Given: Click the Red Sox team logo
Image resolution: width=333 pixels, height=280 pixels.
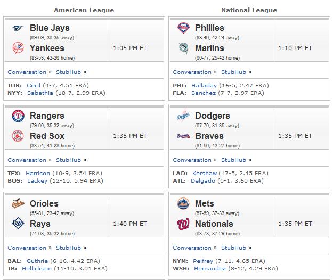Looking at the screenshot, I should point(18,136).
